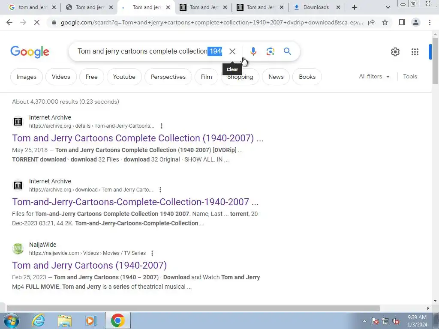Open options for second Internet Archive result
Screen dimensions: 439x329
tap(160, 190)
